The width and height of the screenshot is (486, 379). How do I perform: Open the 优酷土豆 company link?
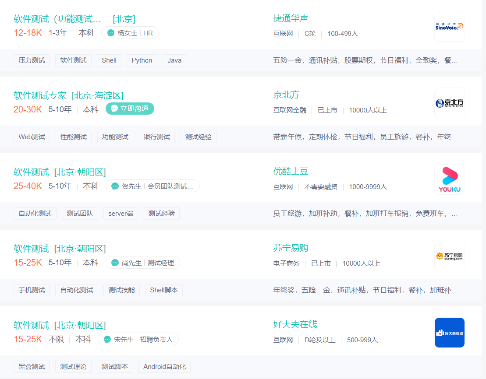pos(291,171)
